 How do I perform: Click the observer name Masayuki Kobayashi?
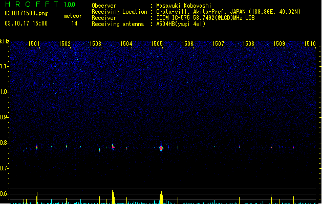184,6
